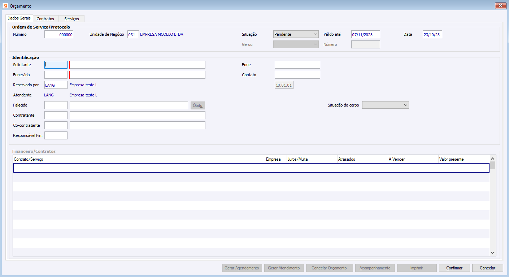This screenshot has height=277, width=509.
Task: Click the Cancelar Orçamento button
Action: pyautogui.click(x=329, y=268)
